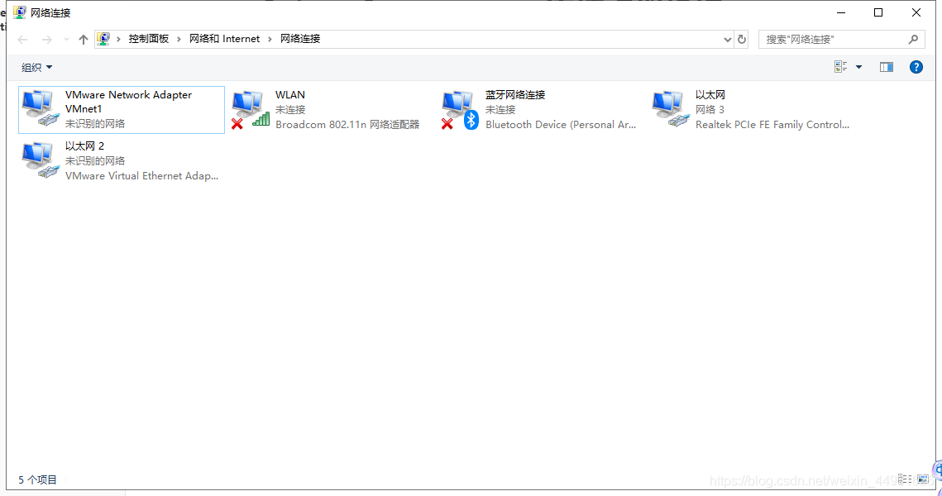
Task: Expand the address bar history dropdown
Action: (728, 40)
